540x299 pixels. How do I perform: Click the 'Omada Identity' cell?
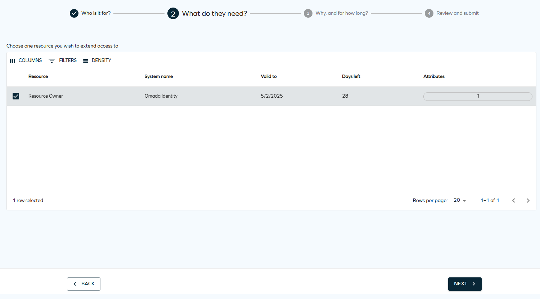161,96
